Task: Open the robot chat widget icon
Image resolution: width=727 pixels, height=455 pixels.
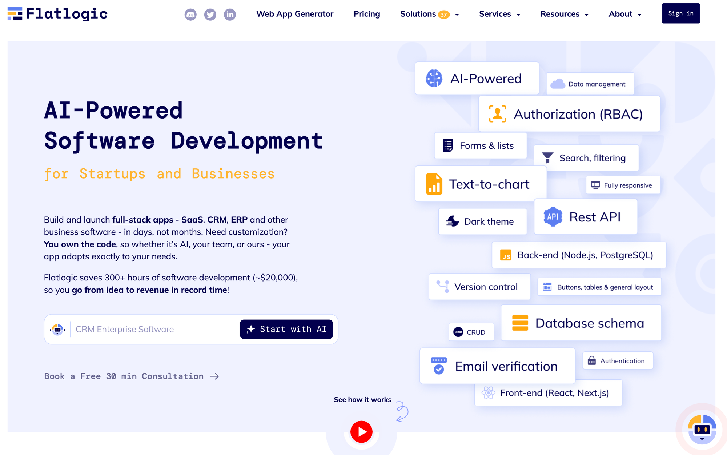Action: point(702,429)
